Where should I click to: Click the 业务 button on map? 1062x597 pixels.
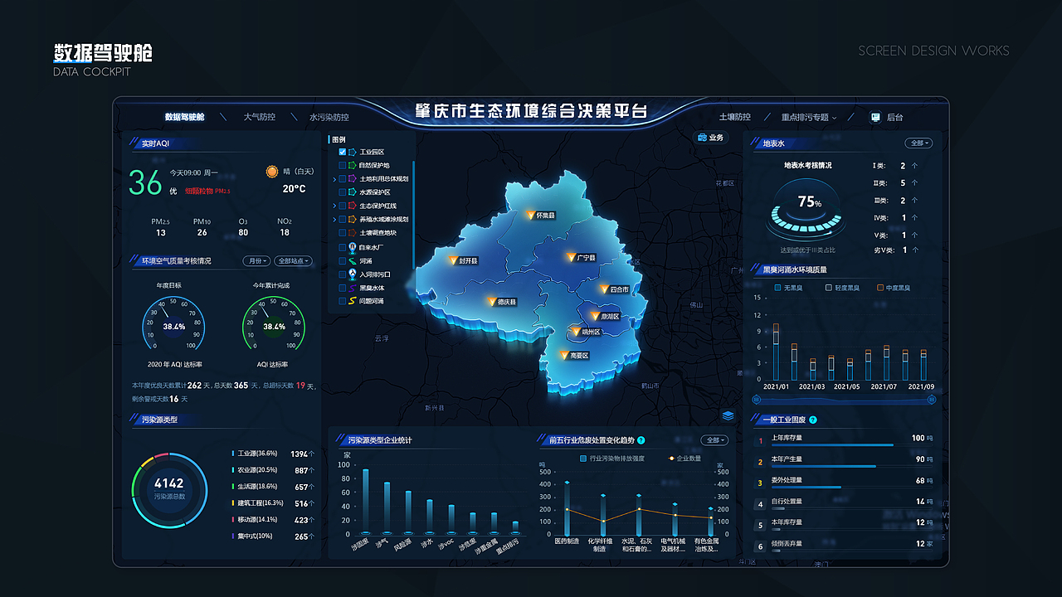coord(710,138)
